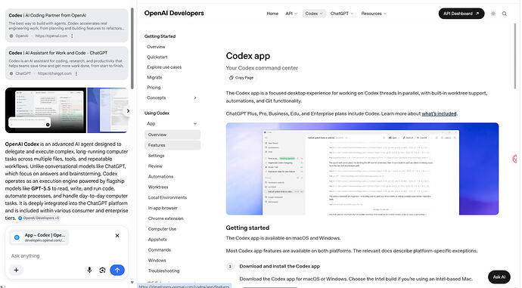Open the search icon in header
This screenshot has width=522, height=288.
point(505,14)
